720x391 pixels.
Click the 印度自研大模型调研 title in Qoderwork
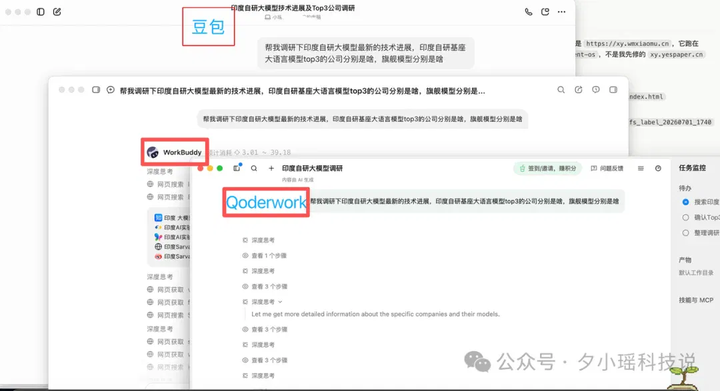coord(312,169)
